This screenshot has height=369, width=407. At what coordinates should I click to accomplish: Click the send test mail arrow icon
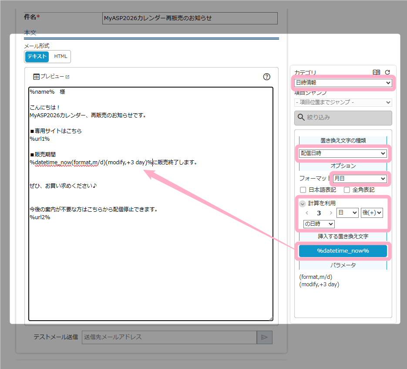[x=264, y=337]
